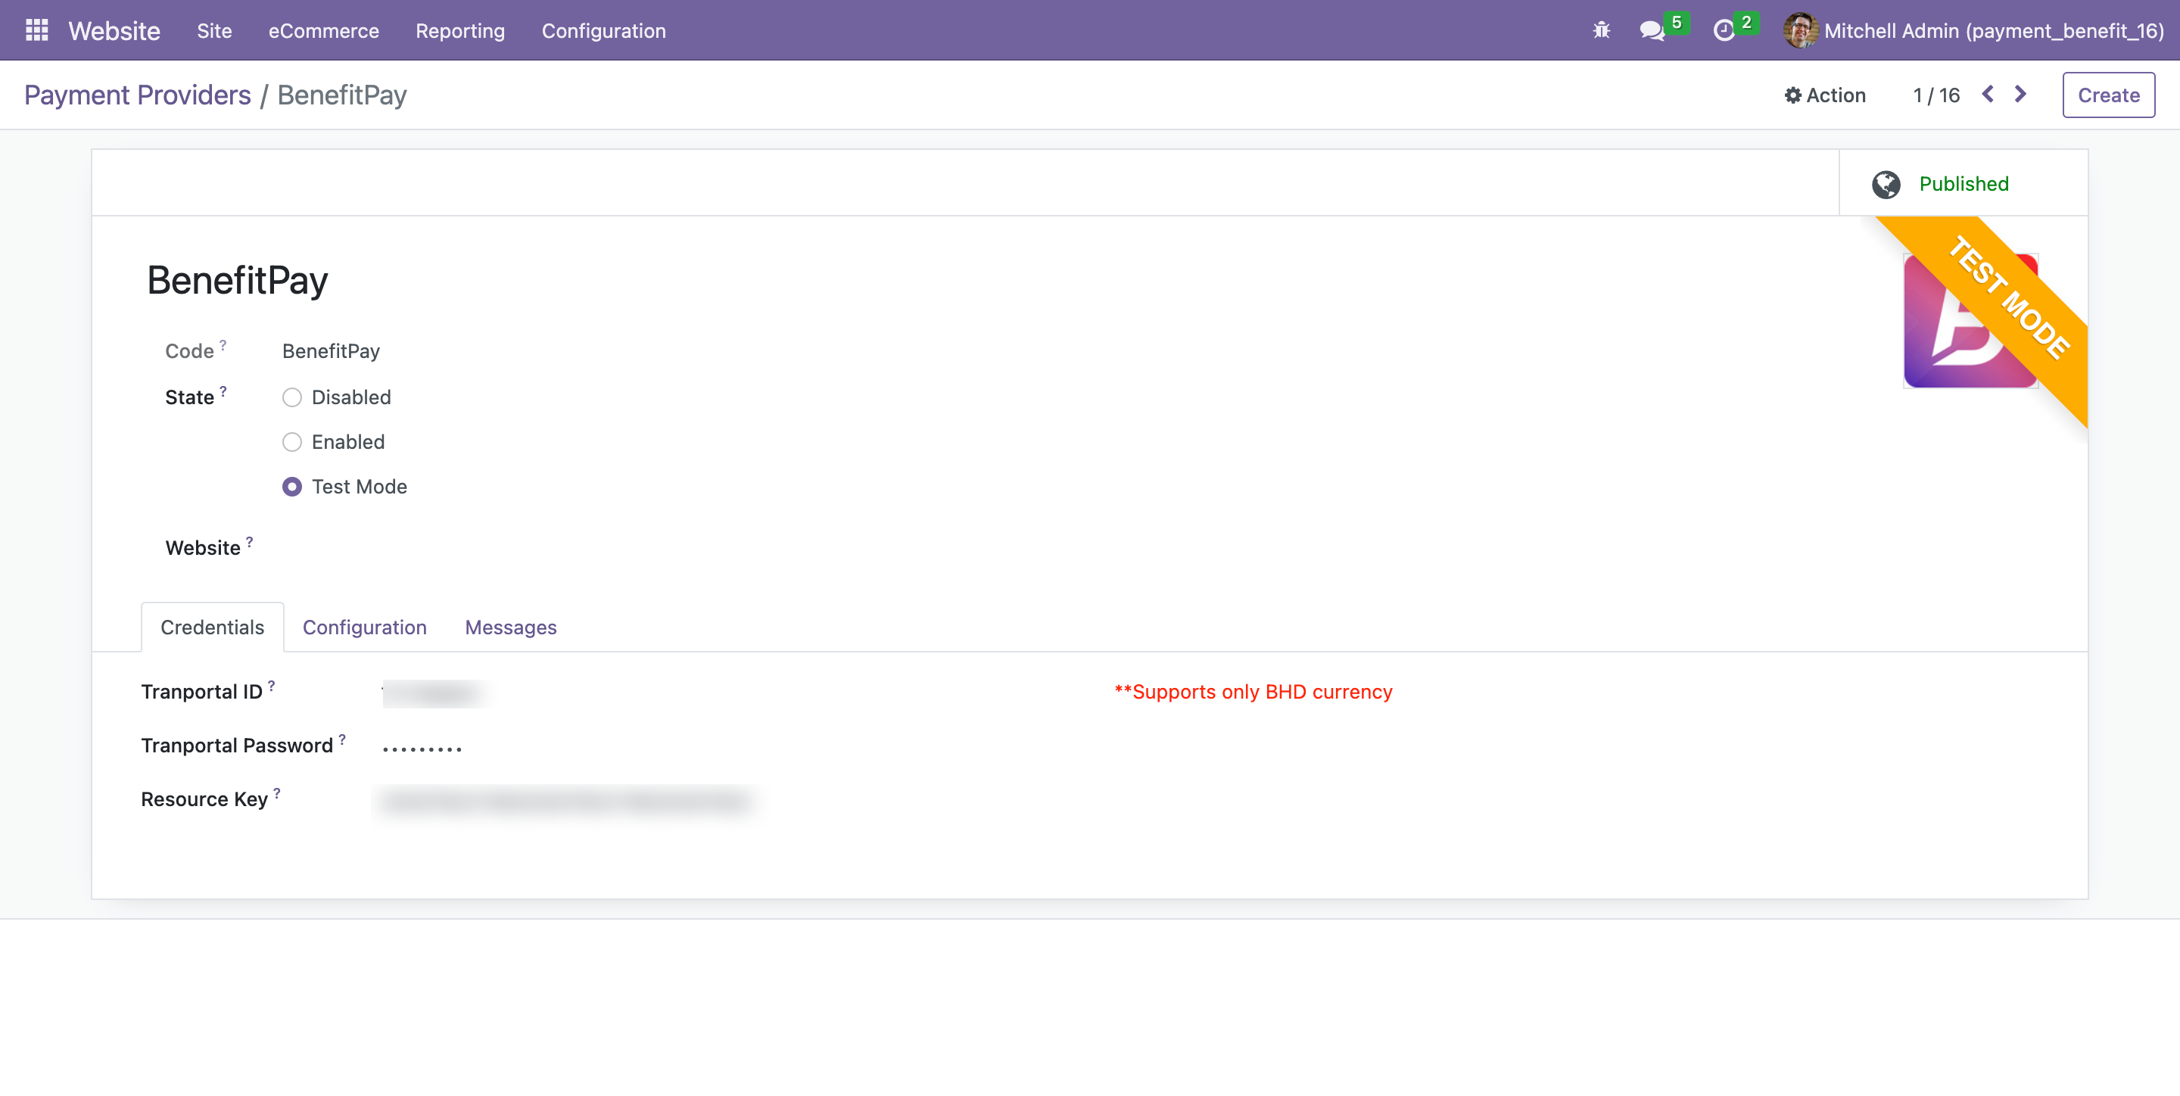The width and height of the screenshot is (2180, 1096).
Task: Click the Tranportal ID value field
Action: [435, 693]
